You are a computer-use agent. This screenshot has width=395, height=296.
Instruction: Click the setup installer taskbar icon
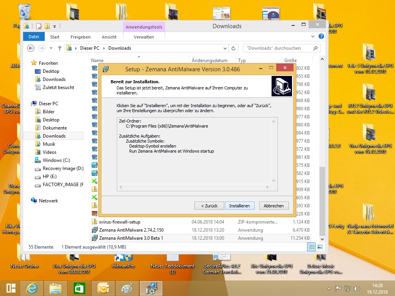click(151, 288)
